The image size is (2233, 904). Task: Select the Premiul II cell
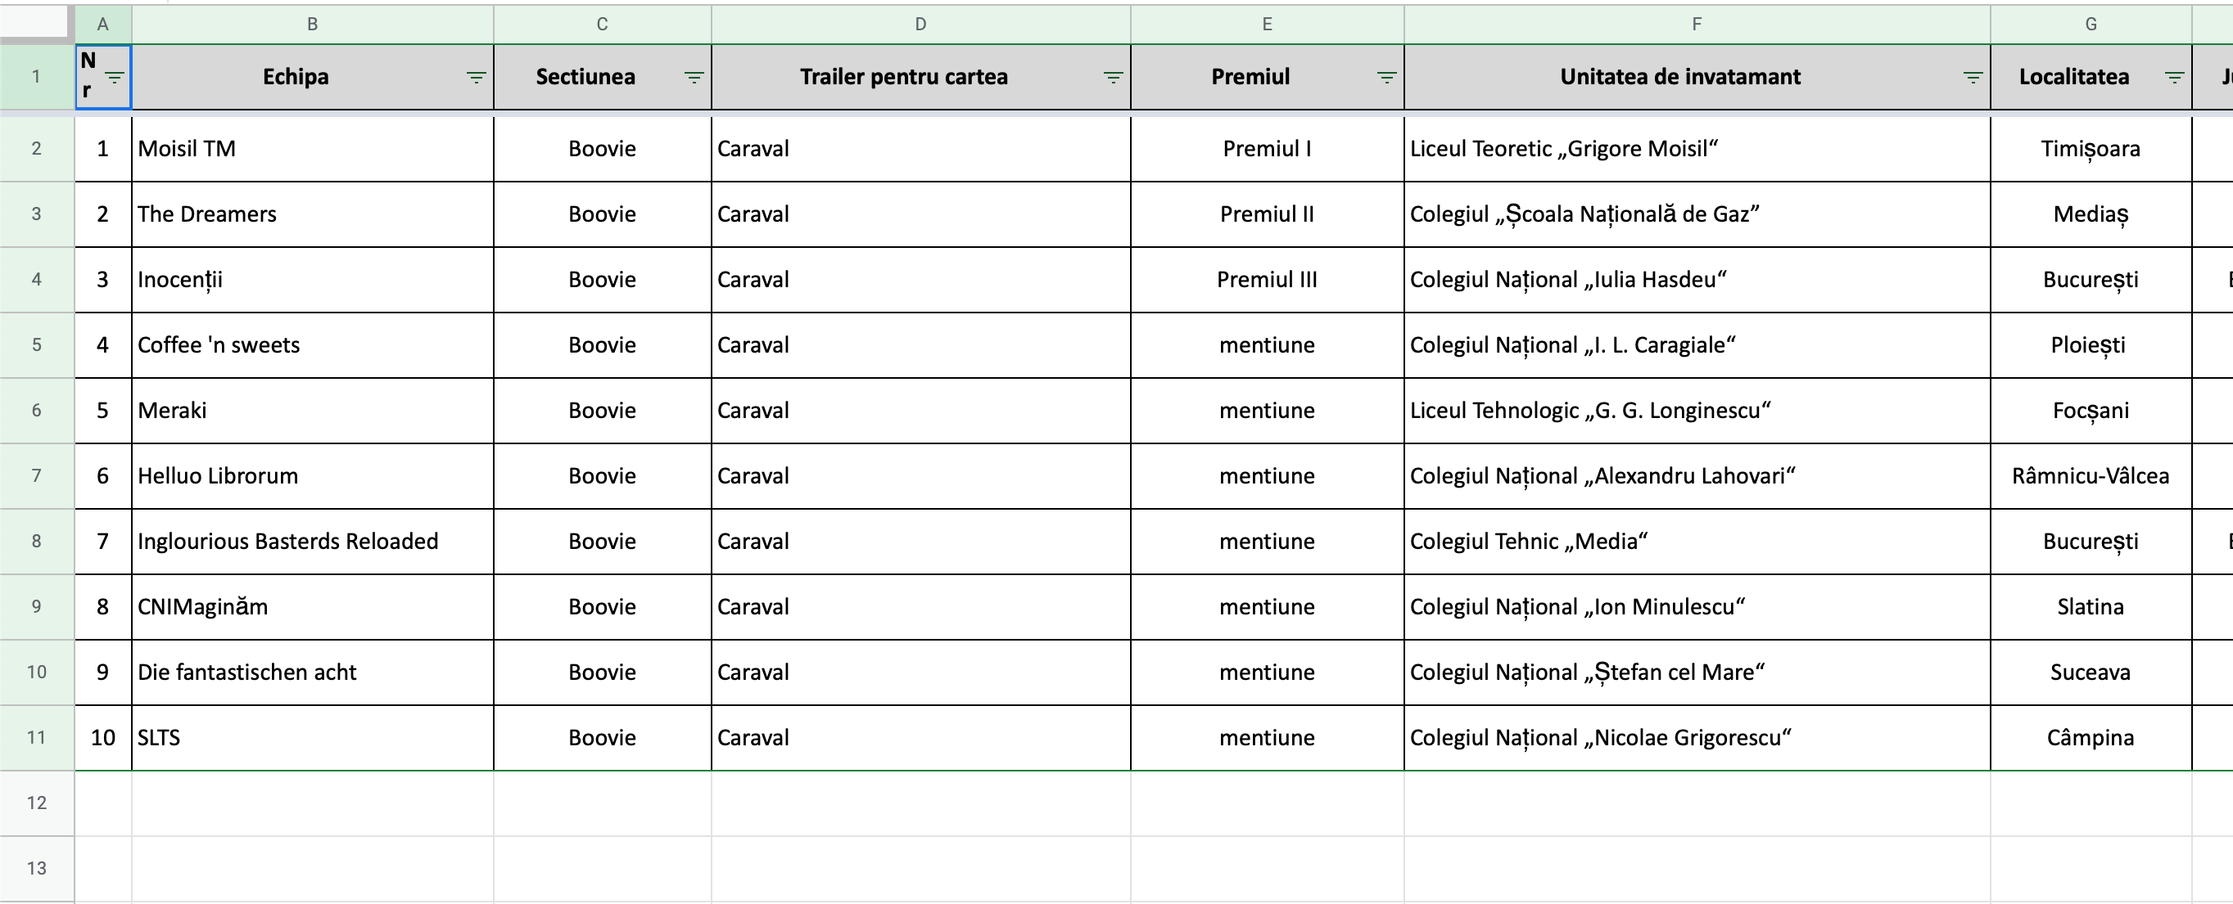click(1268, 214)
